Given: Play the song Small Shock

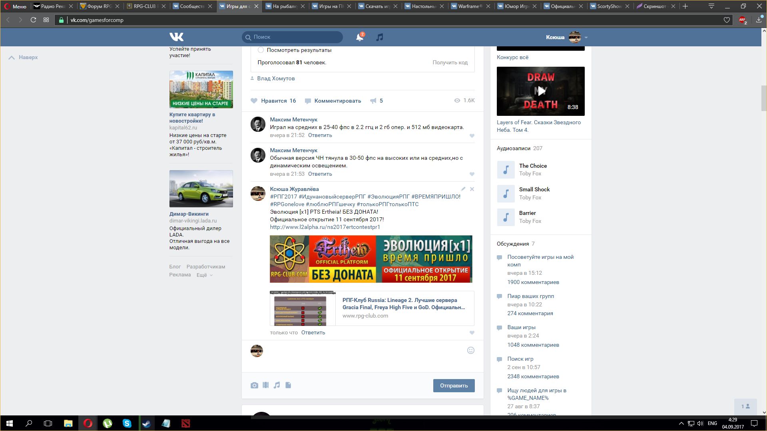Looking at the screenshot, I should [x=506, y=193].
